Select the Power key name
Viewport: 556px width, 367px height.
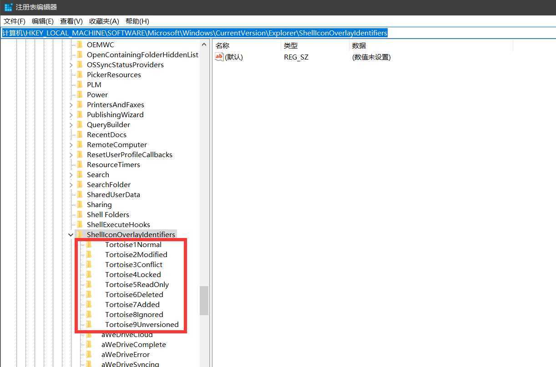tap(97, 94)
